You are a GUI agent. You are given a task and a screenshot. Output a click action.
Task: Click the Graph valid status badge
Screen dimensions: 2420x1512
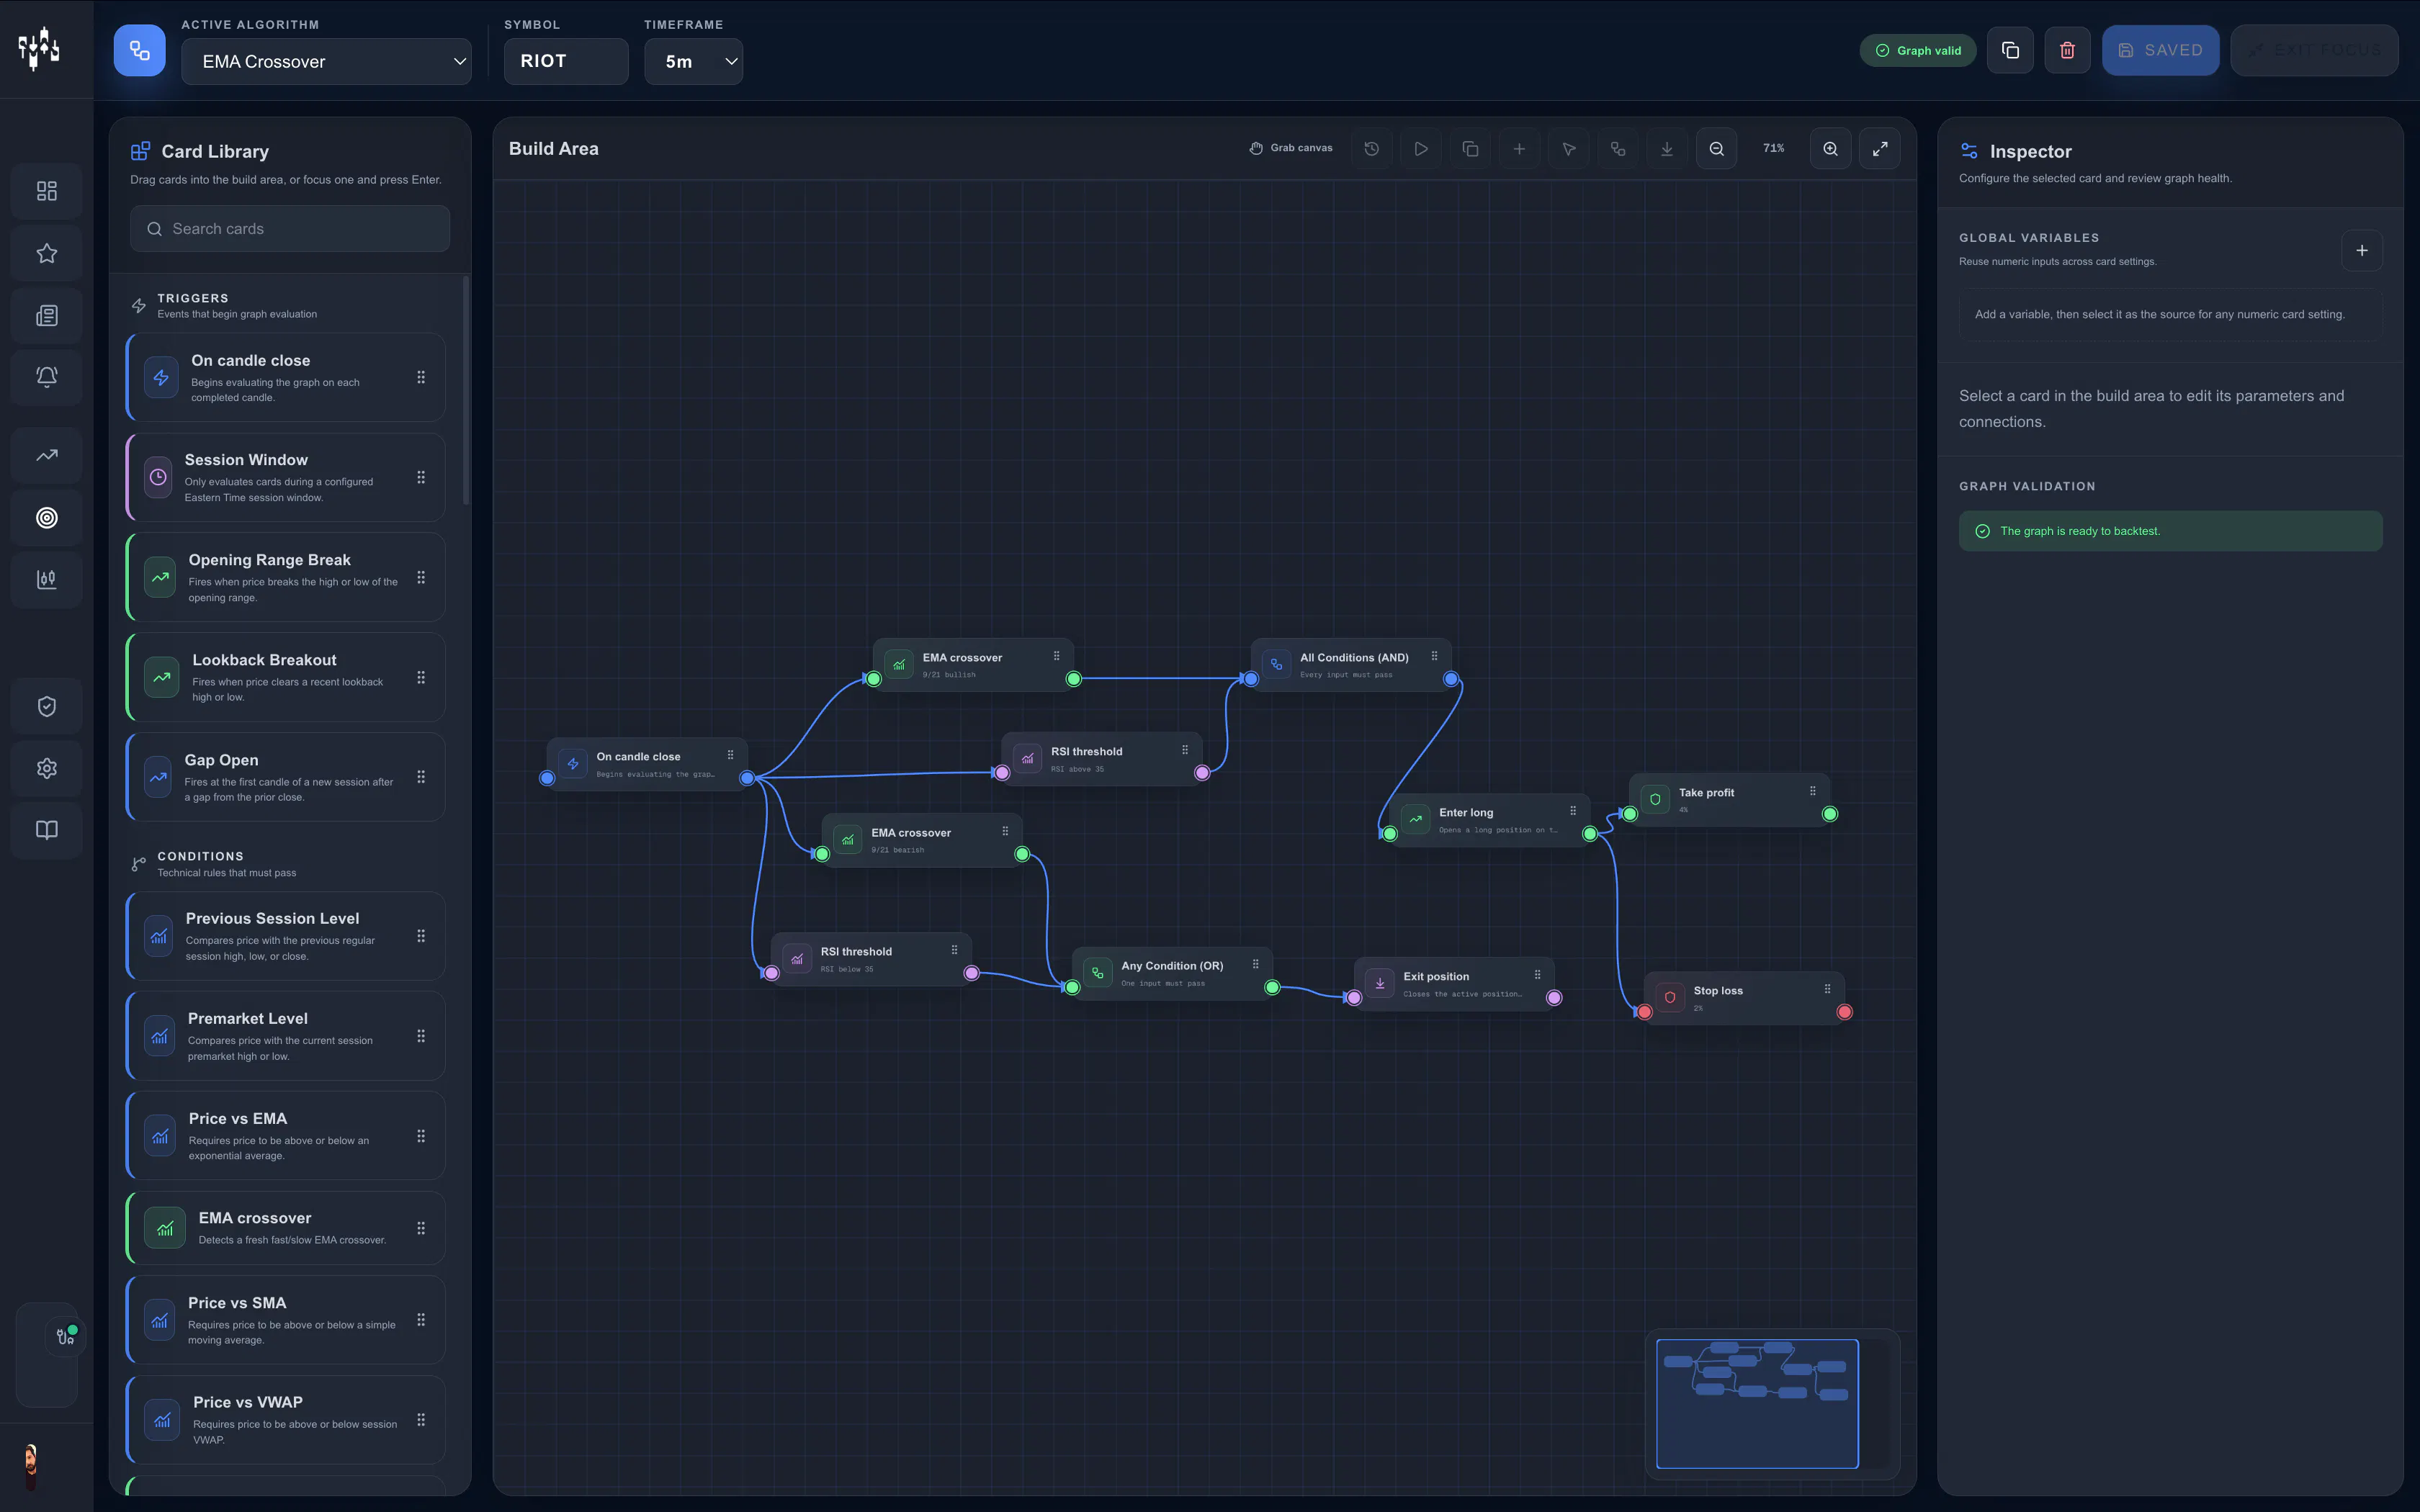[x=1918, y=51]
